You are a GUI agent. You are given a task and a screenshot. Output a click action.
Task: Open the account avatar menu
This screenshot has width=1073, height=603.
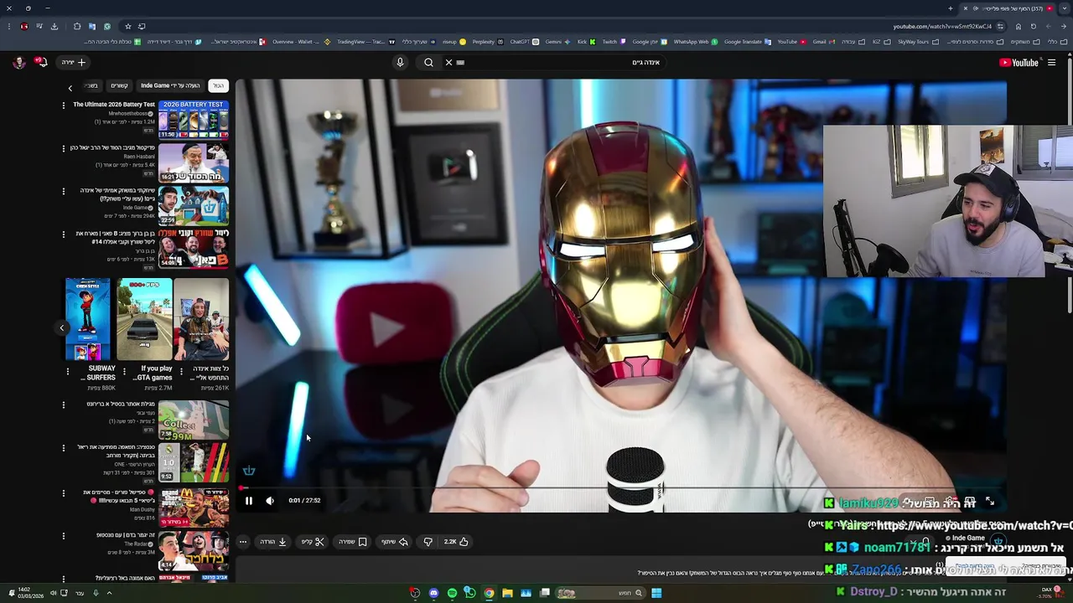(18, 62)
